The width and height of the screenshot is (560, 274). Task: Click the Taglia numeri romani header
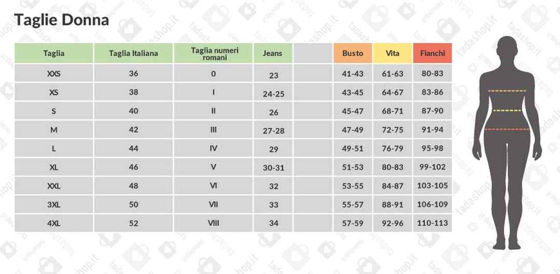213,53
